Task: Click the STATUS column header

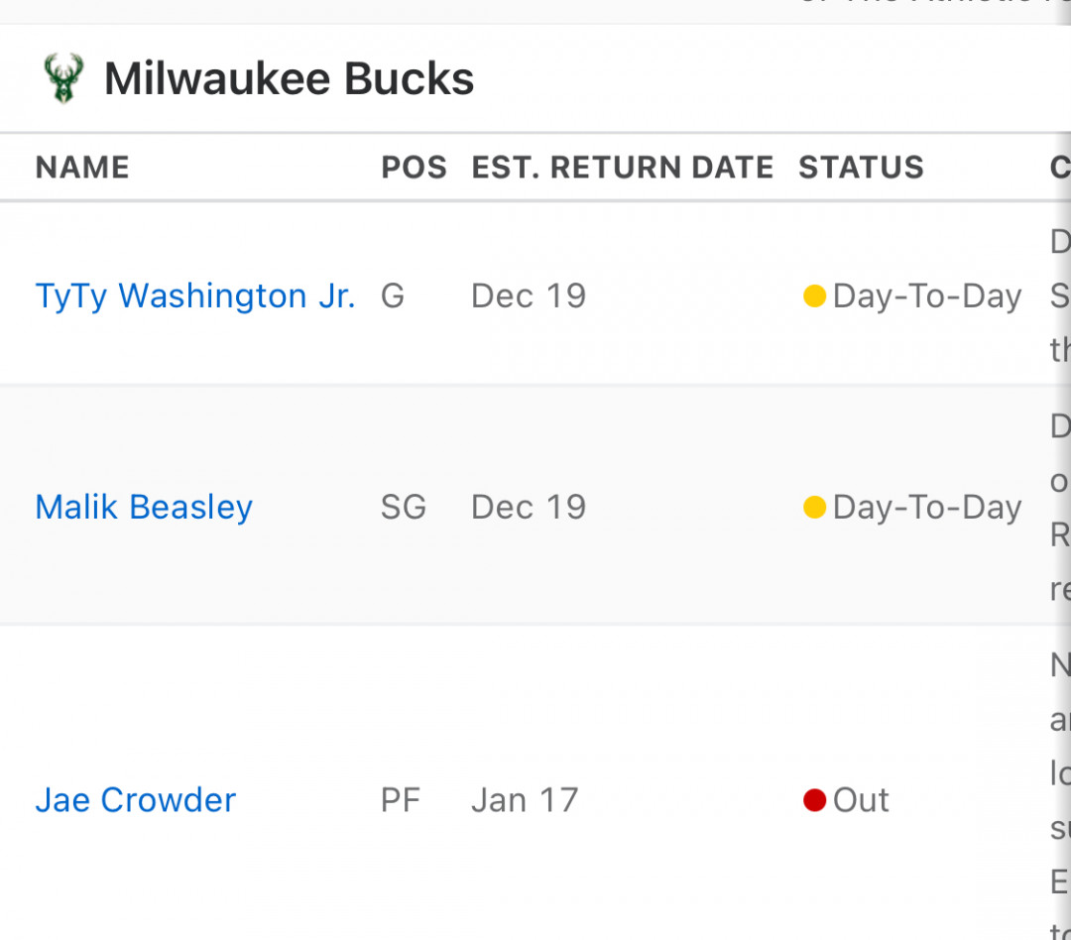Action: tap(862, 168)
